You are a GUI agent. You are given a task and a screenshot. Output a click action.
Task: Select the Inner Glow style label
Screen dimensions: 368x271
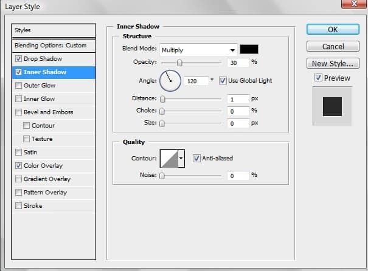39,98
